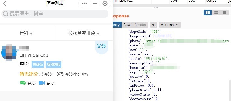This screenshot has height=101, width=231.
Task: Tap the green chat consultation icon
Action: point(23,83)
